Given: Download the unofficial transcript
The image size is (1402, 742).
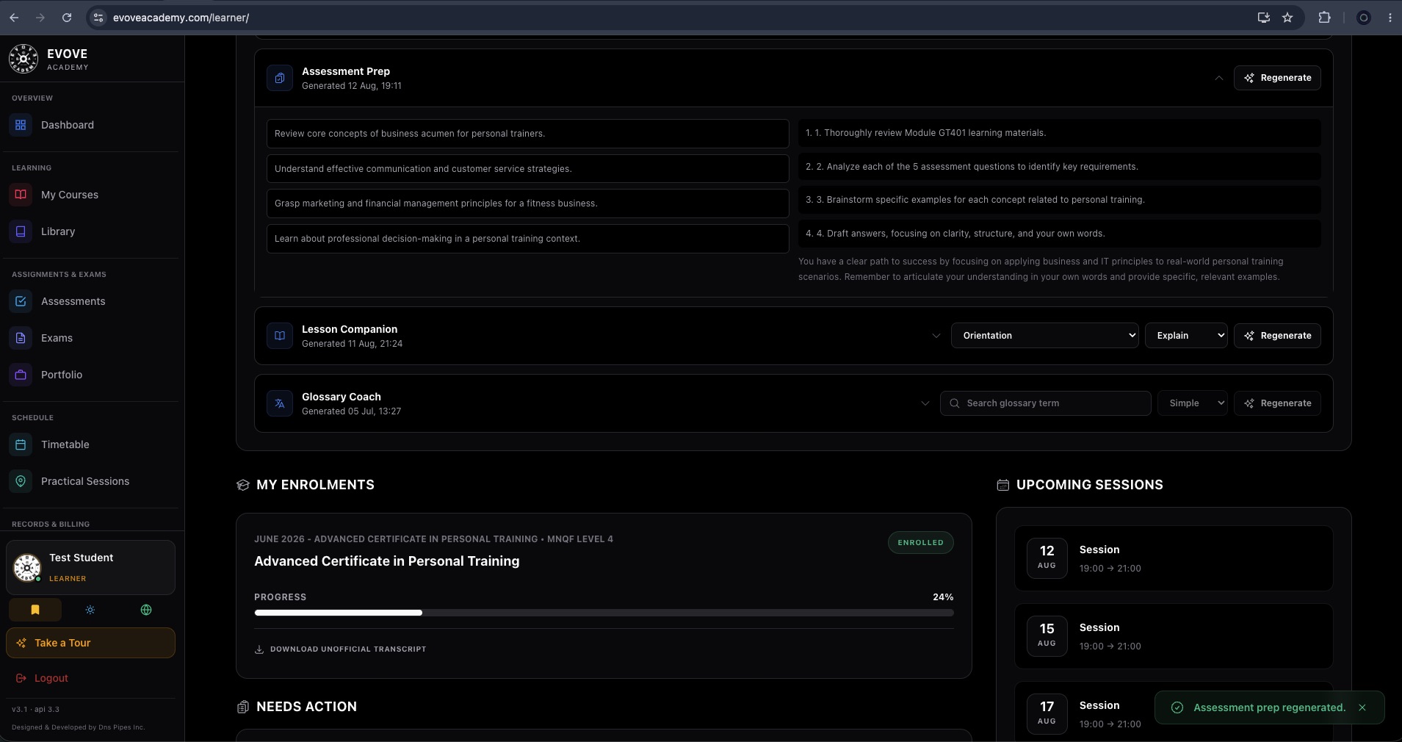Looking at the screenshot, I should coord(340,649).
